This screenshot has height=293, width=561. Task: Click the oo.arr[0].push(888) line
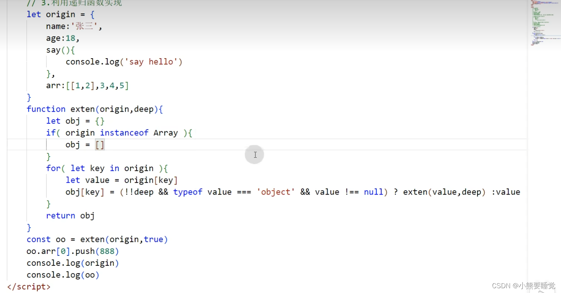tap(73, 251)
